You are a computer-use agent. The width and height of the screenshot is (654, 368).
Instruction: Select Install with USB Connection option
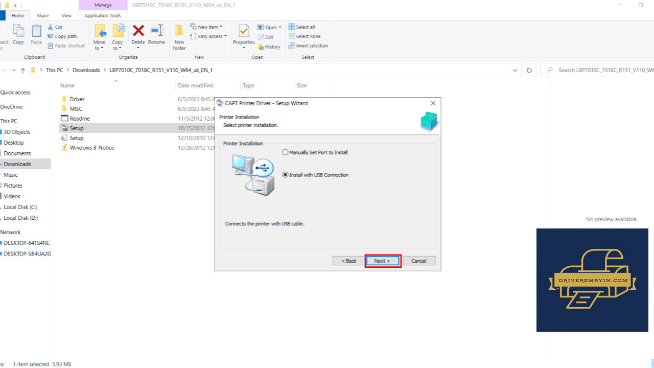[315, 175]
